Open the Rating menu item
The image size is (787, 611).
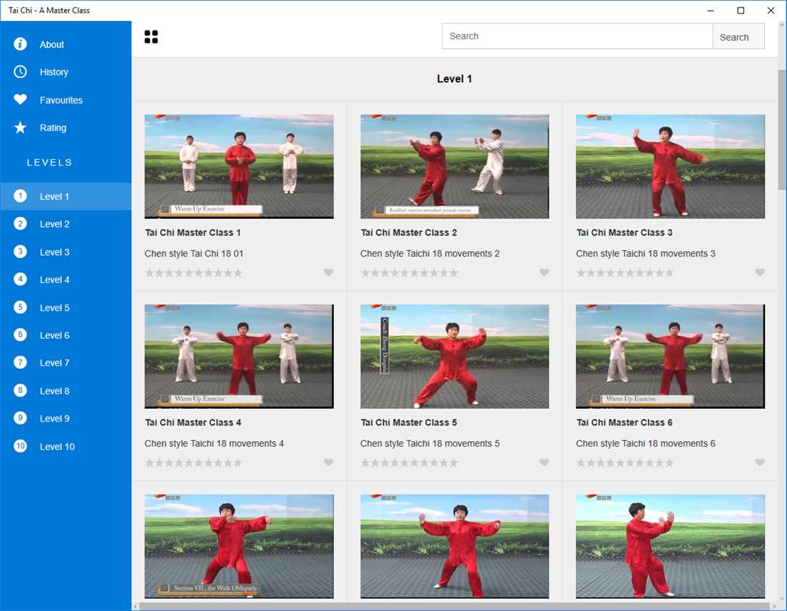[x=66, y=127]
